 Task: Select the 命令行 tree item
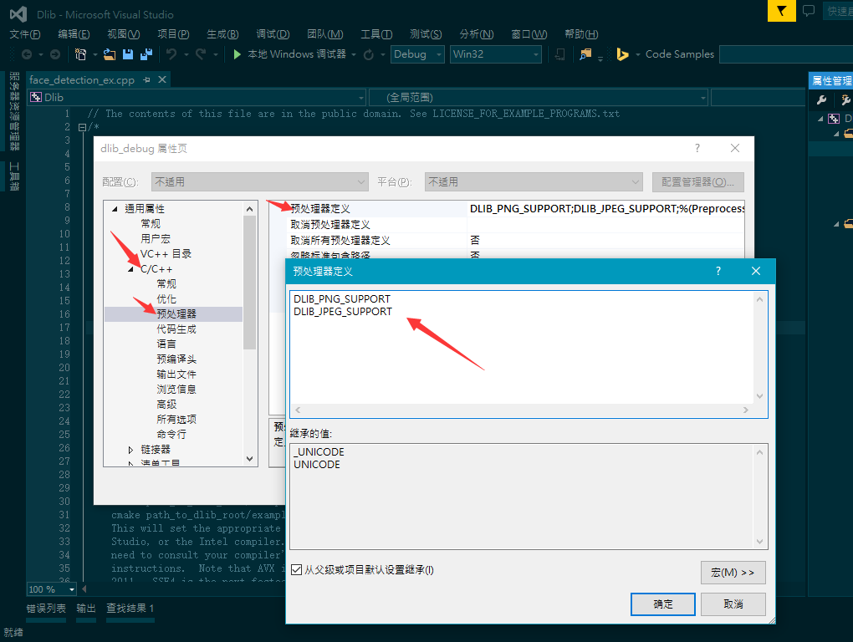click(x=171, y=434)
